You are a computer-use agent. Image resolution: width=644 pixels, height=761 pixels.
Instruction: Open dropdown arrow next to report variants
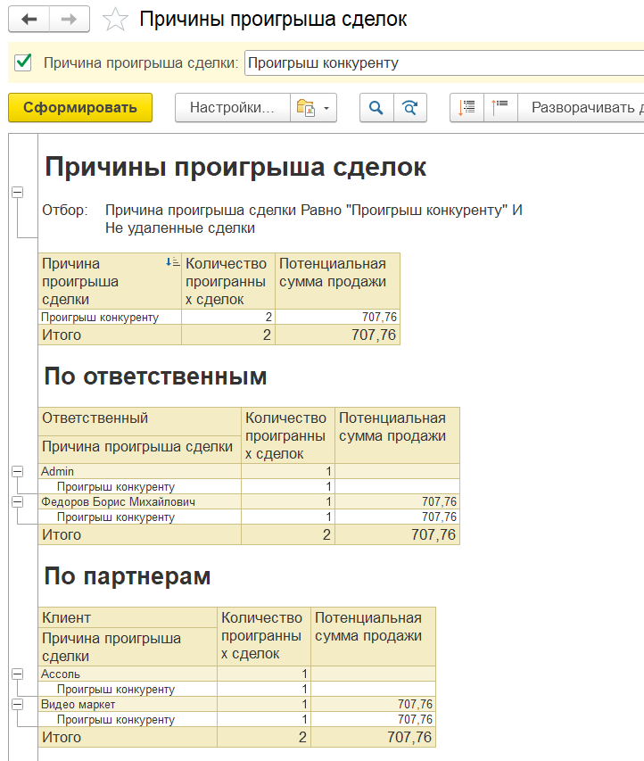327,108
